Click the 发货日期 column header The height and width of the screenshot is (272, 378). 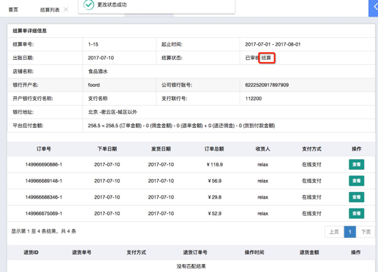161,149
